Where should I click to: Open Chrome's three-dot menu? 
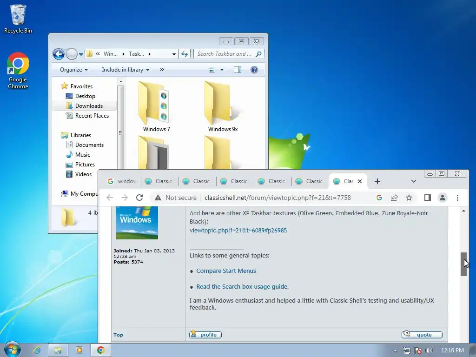tap(457, 198)
